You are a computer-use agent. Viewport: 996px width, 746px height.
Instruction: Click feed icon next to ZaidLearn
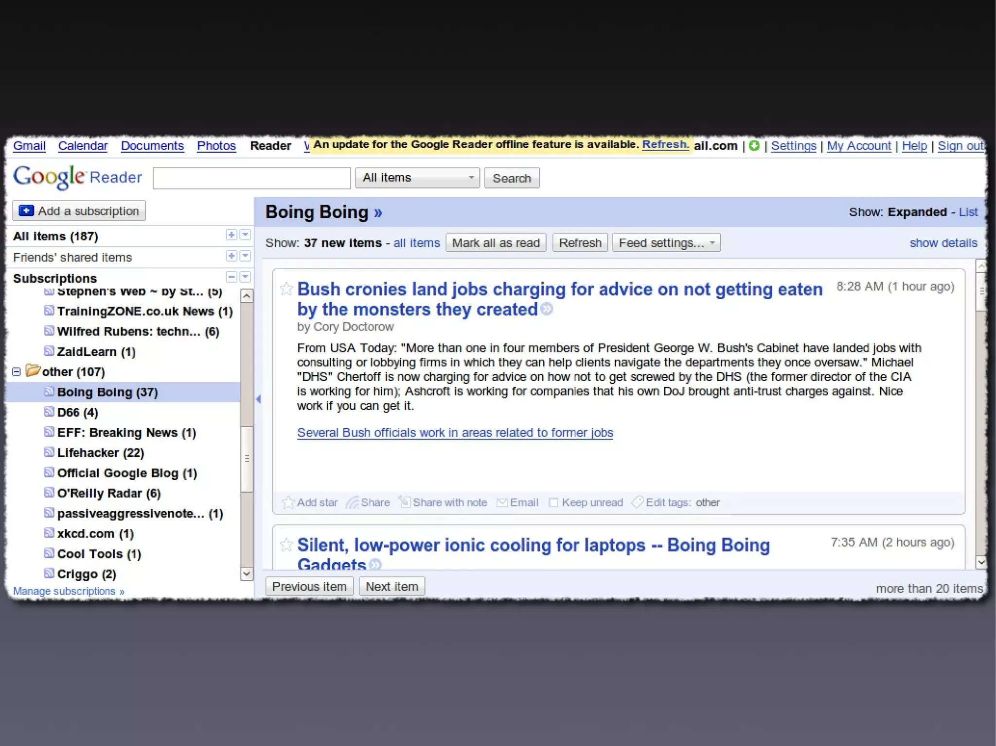coord(49,350)
